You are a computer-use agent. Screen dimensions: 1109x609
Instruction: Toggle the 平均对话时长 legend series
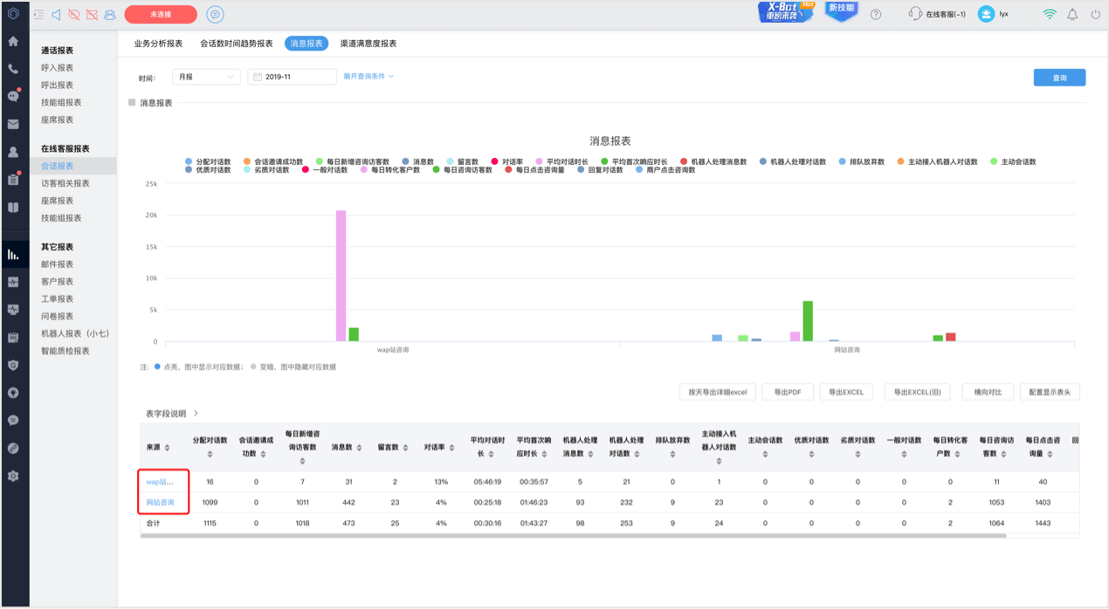pos(561,161)
